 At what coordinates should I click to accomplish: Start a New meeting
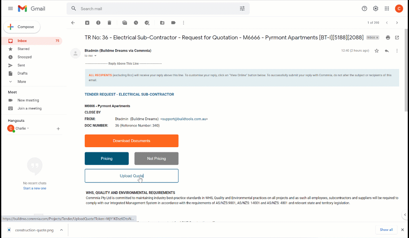pyautogui.click(x=28, y=100)
